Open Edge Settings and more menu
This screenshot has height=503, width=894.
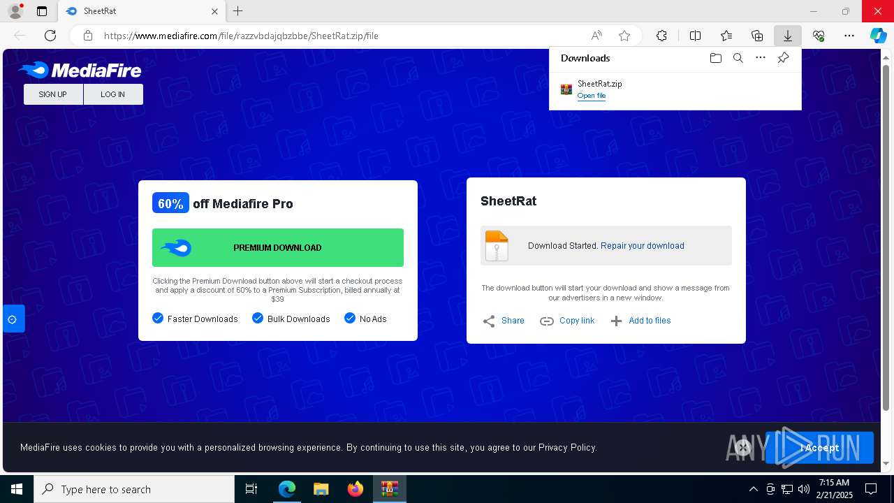click(849, 36)
